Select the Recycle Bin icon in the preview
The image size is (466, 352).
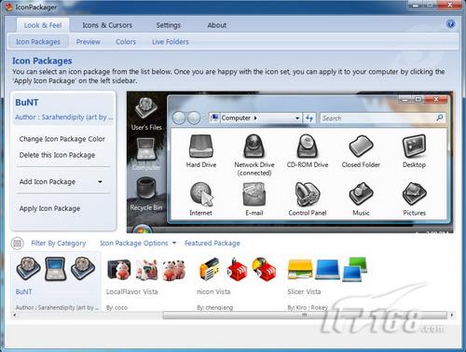145,188
